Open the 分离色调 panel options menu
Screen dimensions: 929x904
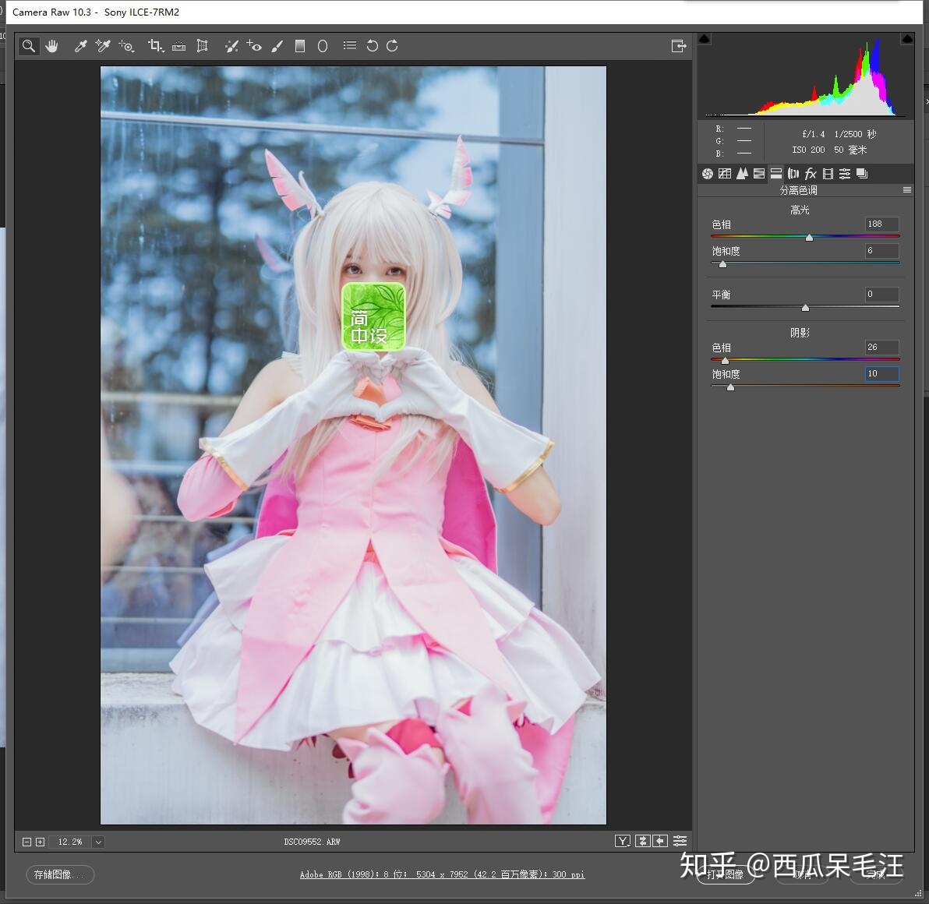[906, 190]
